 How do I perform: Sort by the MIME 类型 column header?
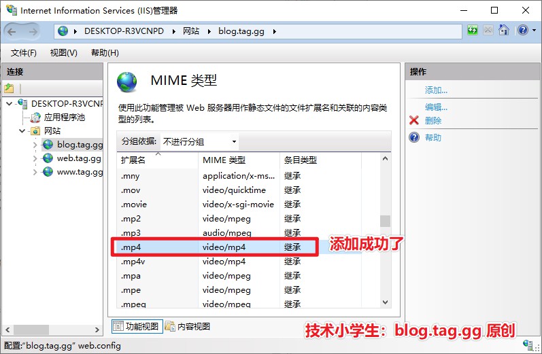point(238,160)
